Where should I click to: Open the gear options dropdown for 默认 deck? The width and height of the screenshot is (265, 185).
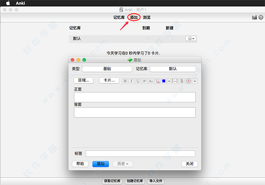pos(191,38)
